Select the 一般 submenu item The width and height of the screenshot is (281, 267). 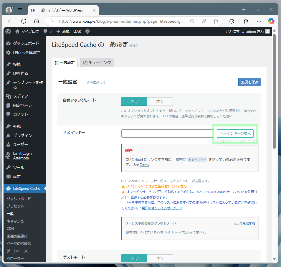[x=10, y=214]
